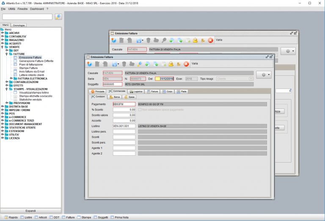The height and width of the screenshot is (221, 325).
Task: Click the blue save icon in back Emissione Fatture window
Action: tap(139, 40)
